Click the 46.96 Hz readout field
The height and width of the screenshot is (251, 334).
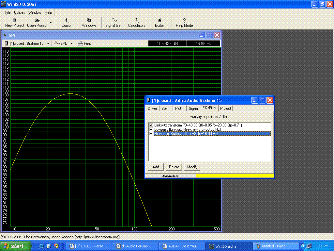[204, 43]
